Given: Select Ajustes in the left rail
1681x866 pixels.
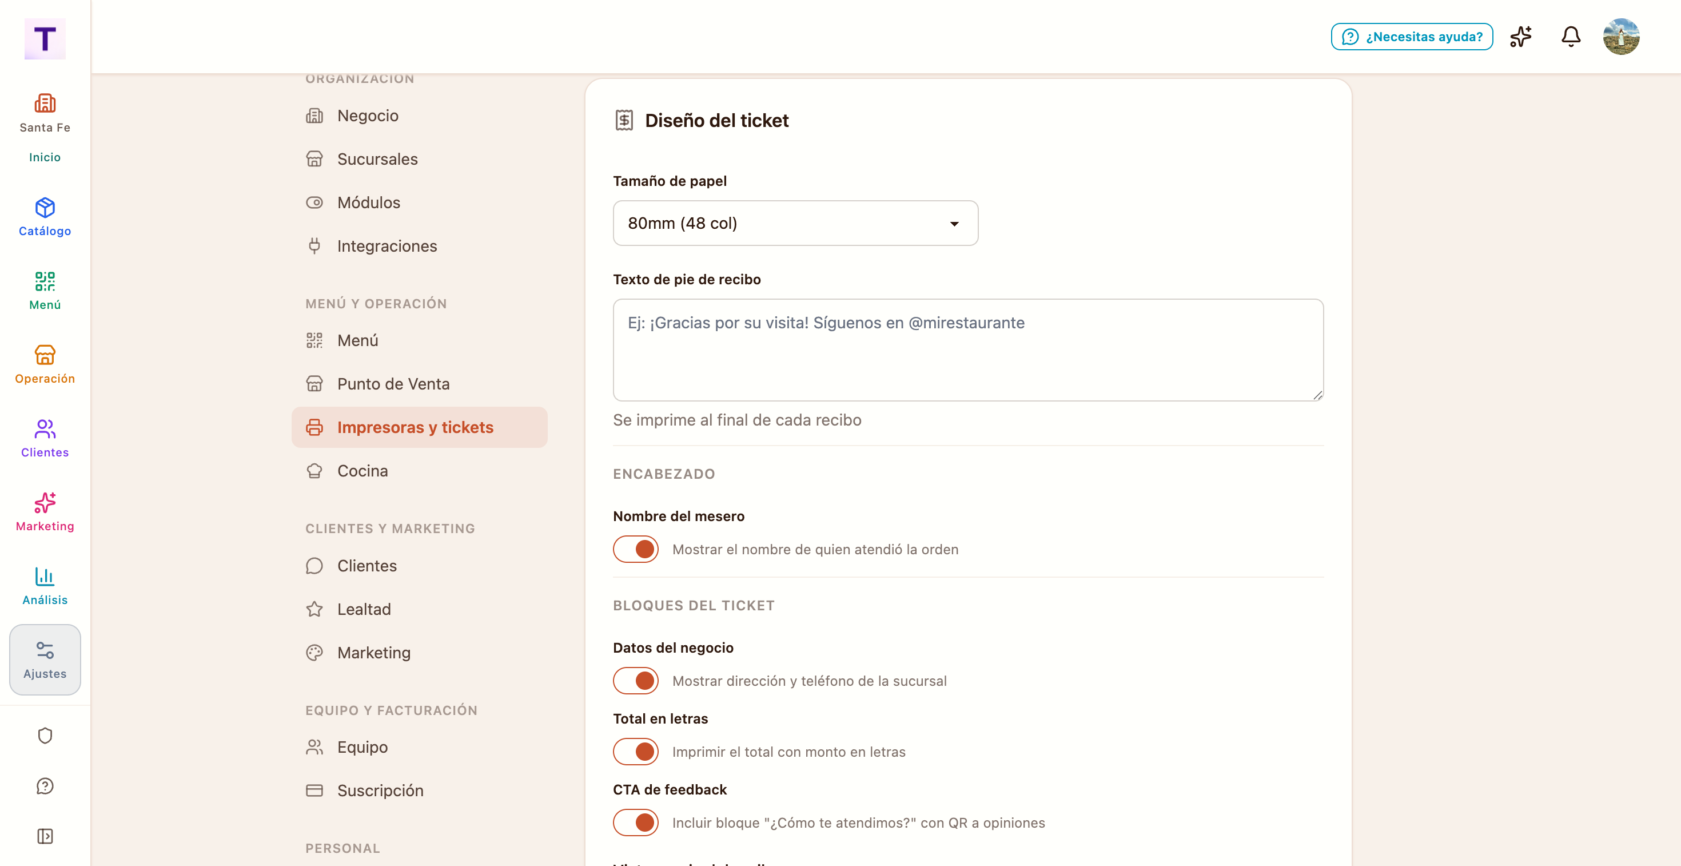Looking at the screenshot, I should (45, 660).
